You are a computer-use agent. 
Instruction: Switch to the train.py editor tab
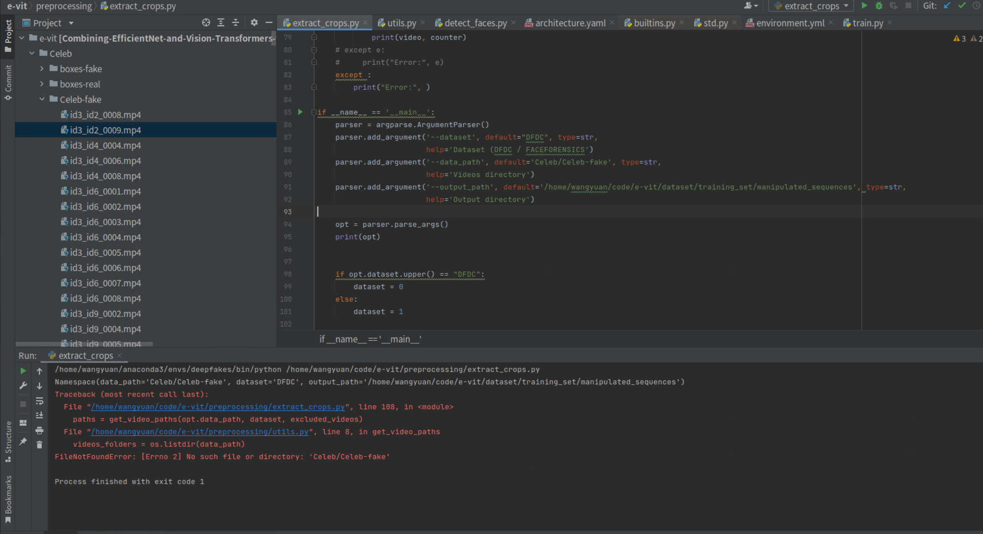(867, 23)
